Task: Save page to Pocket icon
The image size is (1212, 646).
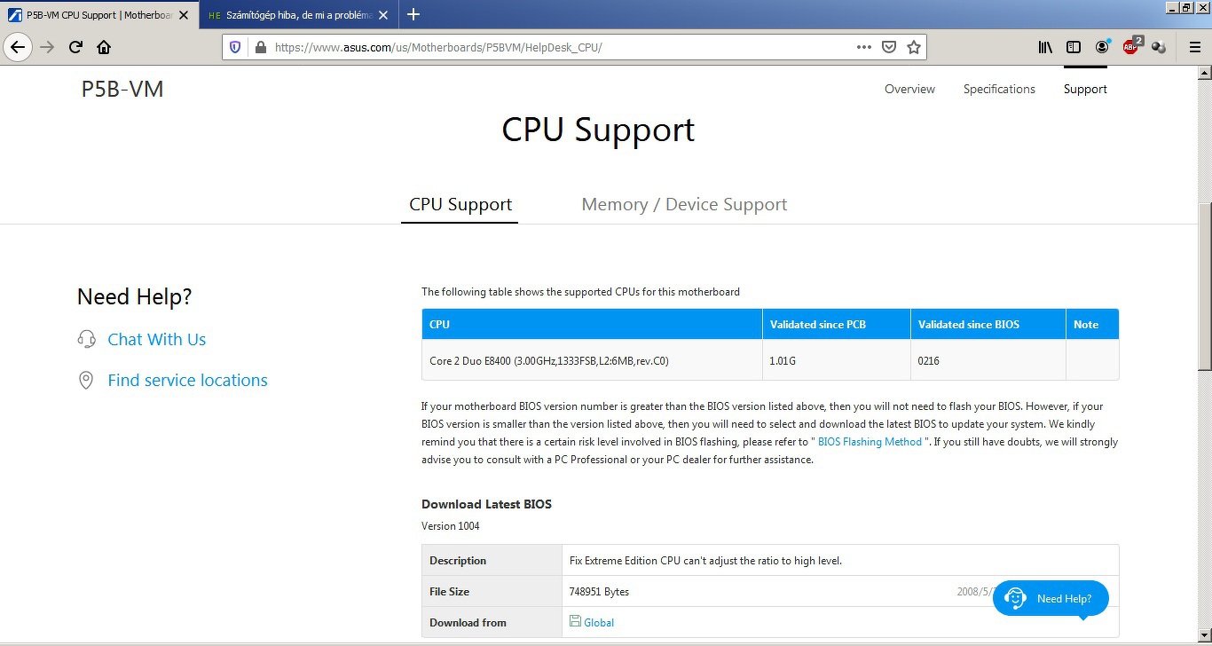Action: 889,47
